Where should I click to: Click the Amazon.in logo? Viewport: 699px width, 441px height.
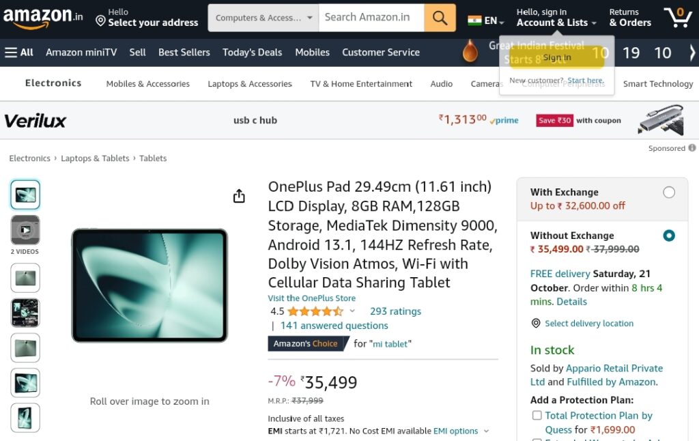[43, 18]
